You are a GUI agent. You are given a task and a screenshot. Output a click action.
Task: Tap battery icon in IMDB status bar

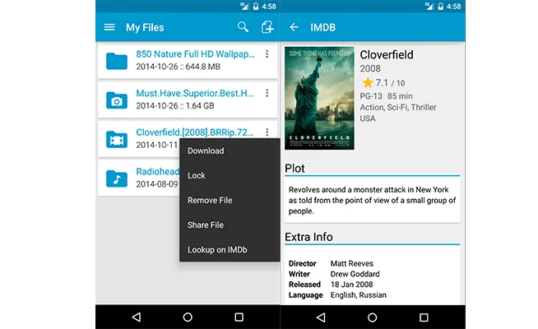[441, 7]
